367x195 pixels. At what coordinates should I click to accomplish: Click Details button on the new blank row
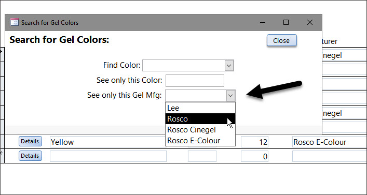coord(30,156)
